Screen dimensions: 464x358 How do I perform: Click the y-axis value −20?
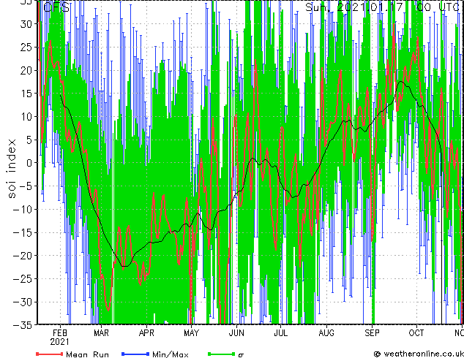click(x=23, y=256)
